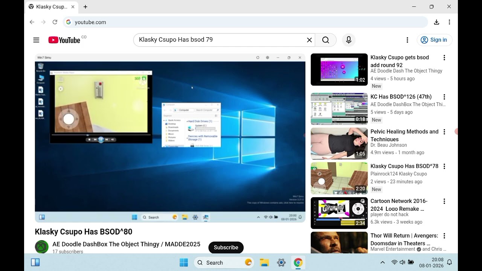Open YouTube settings three-dot menu near Sign in
This screenshot has height=271, width=482.
point(407,40)
